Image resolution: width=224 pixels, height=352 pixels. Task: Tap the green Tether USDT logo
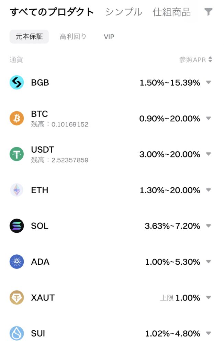point(16,154)
